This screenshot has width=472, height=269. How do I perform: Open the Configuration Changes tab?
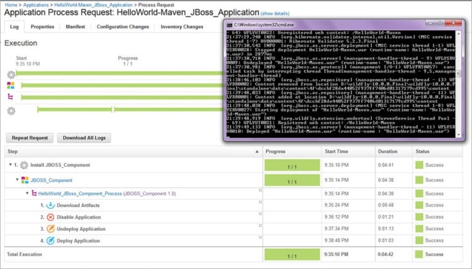[122, 27]
